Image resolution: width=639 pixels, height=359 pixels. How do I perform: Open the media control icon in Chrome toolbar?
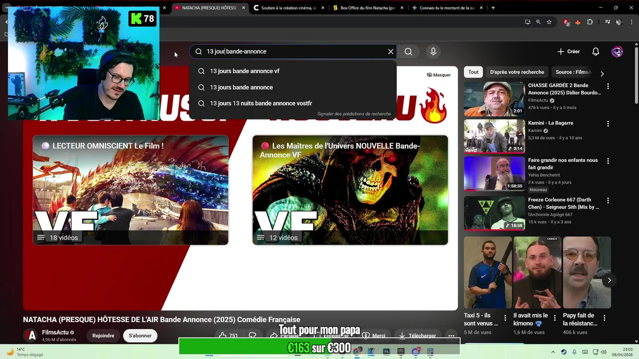608,22
